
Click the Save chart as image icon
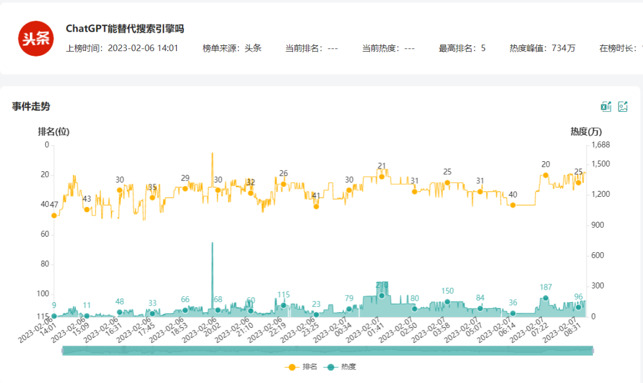coord(623,106)
